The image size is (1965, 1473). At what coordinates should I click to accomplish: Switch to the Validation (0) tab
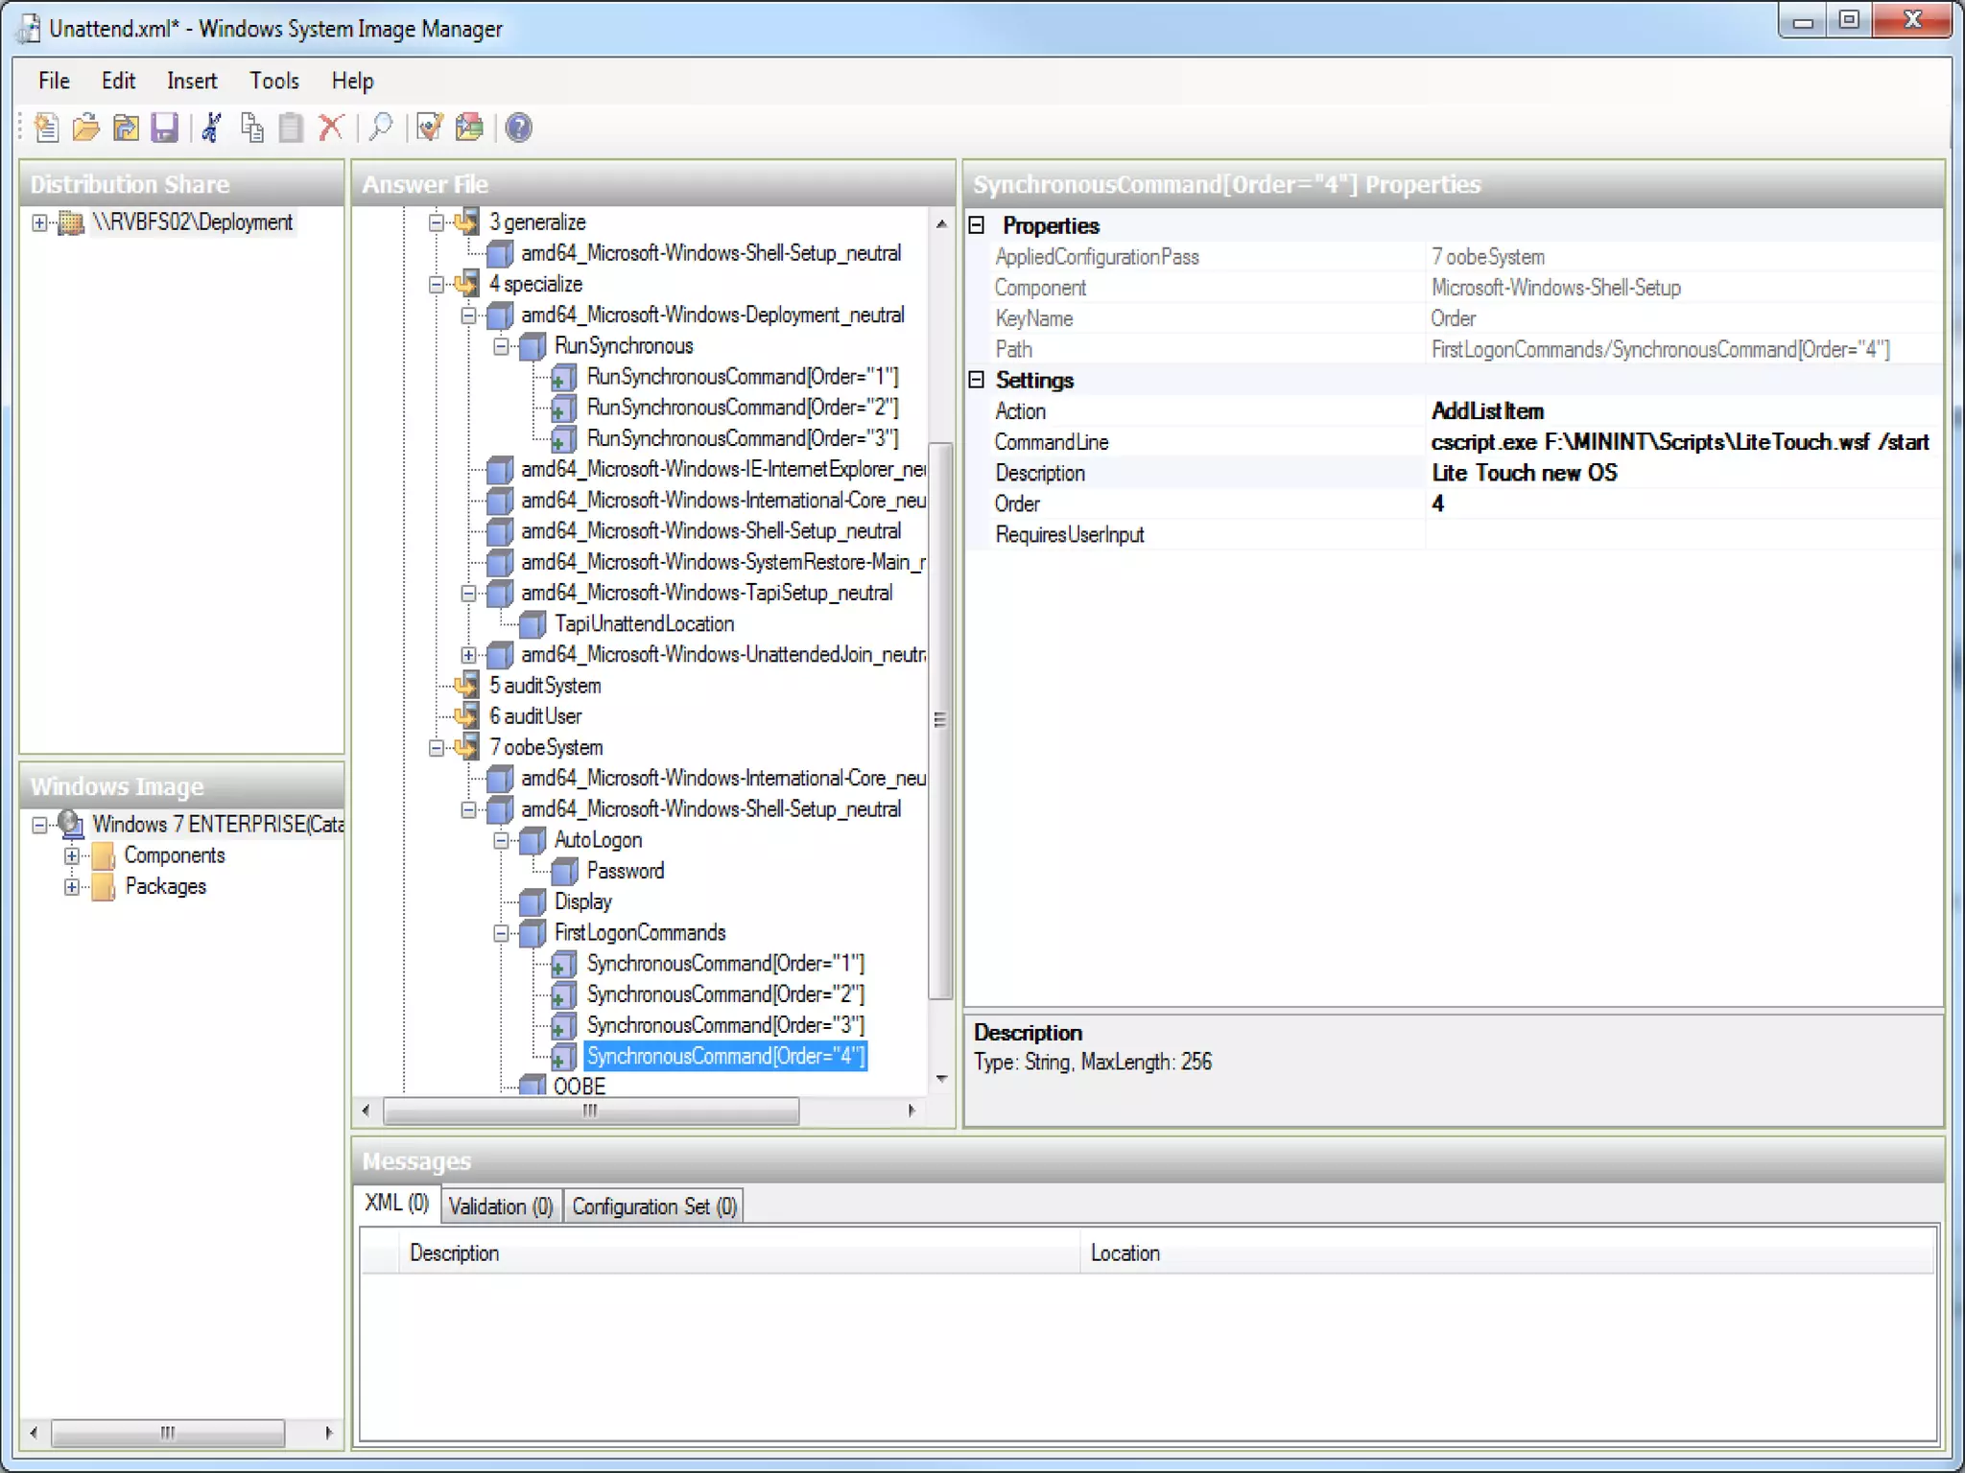click(501, 1206)
